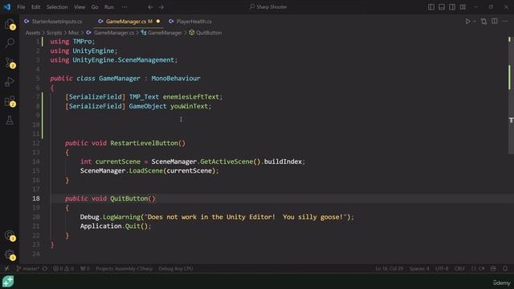
Task: Open the Extensions view
Action: click(10, 102)
